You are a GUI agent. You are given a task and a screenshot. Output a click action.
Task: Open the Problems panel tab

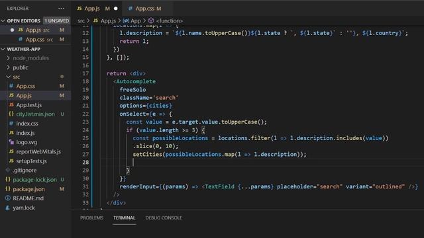point(91,218)
